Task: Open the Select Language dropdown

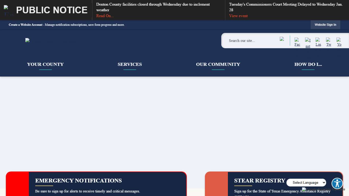Action: [306, 182]
